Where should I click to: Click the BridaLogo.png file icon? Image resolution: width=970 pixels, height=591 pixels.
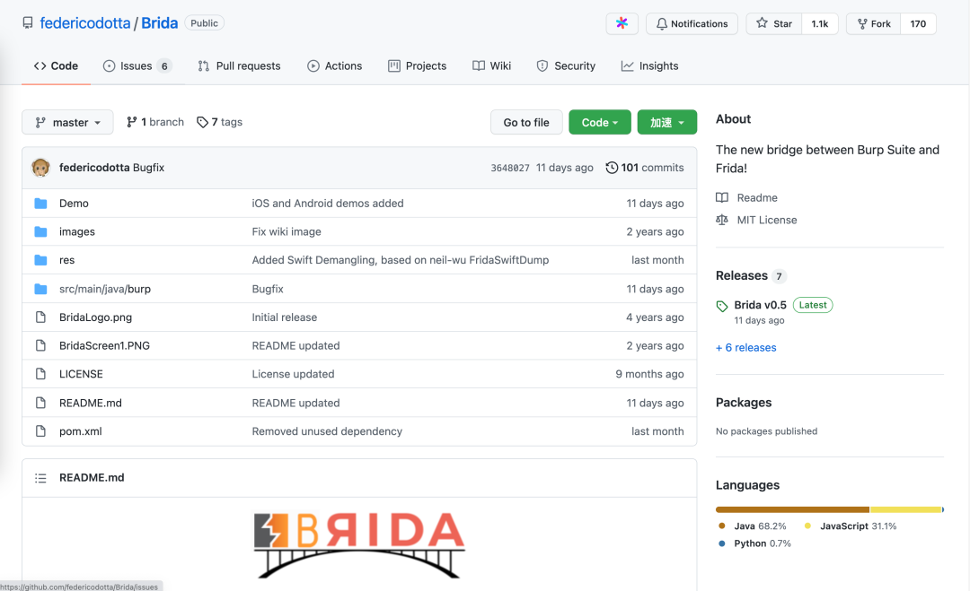pyautogui.click(x=40, y=317)
